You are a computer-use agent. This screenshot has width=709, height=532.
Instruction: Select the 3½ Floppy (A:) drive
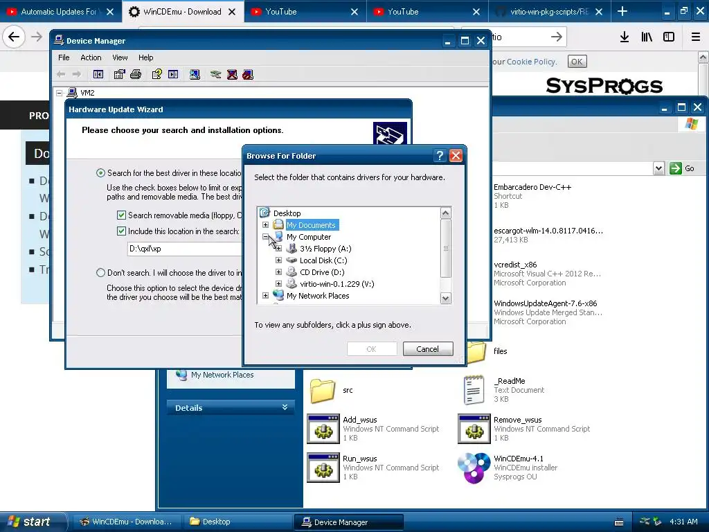click(325, 249)
